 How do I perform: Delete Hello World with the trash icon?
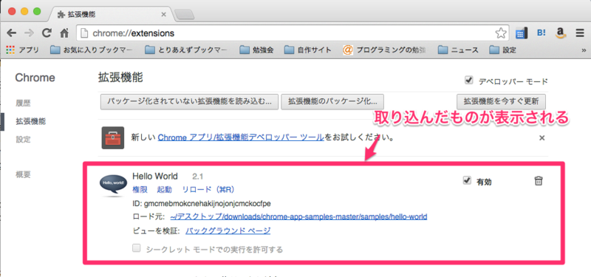pos(539,181)
